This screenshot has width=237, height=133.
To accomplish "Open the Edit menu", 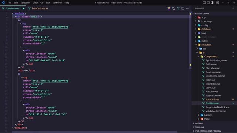I will [16, 3].
